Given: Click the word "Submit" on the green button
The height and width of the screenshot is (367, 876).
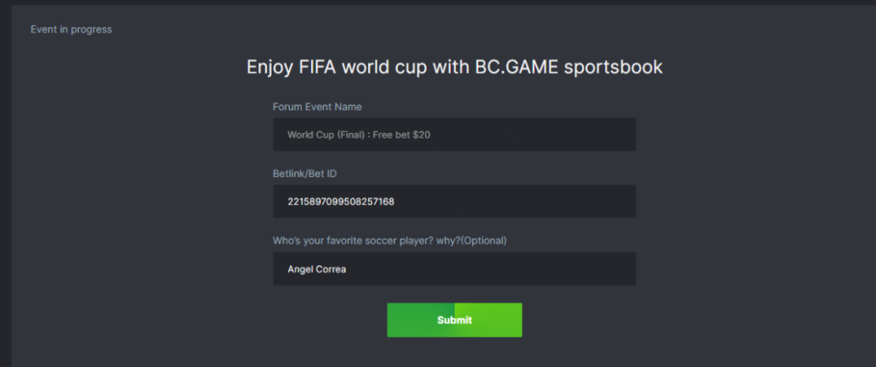Looking at the screenshot, I should point(455,321).
